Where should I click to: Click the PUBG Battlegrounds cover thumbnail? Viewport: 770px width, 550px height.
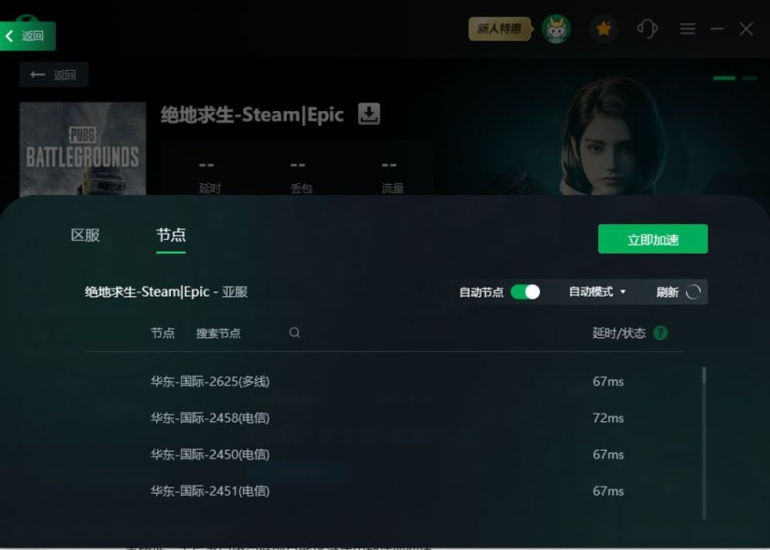[82, 149]
